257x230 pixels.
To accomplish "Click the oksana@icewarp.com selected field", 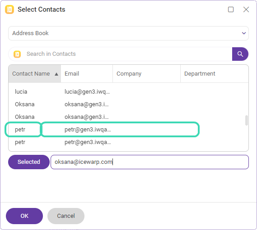I will click(150, 162).
